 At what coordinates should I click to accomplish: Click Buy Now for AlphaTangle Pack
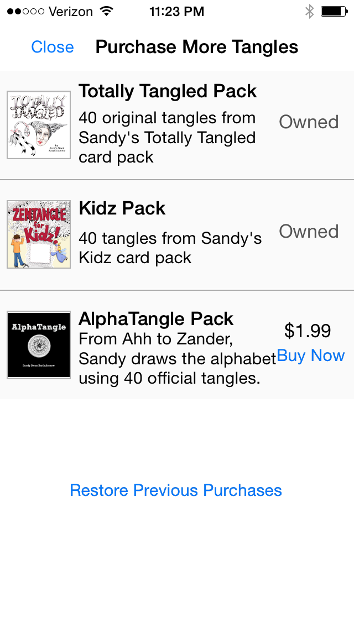click(311, 355)
